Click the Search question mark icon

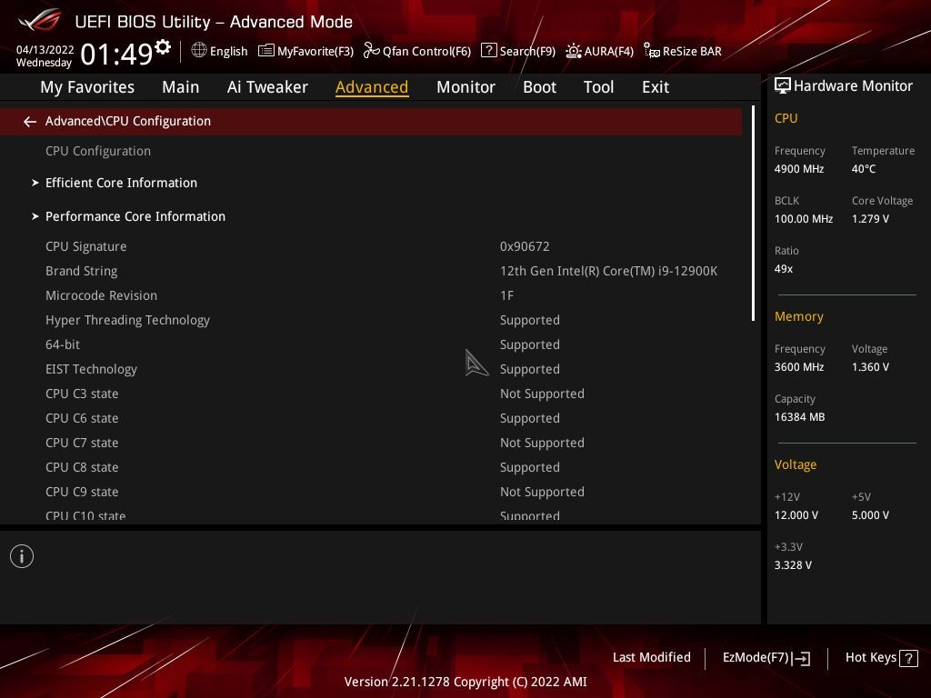488,50
